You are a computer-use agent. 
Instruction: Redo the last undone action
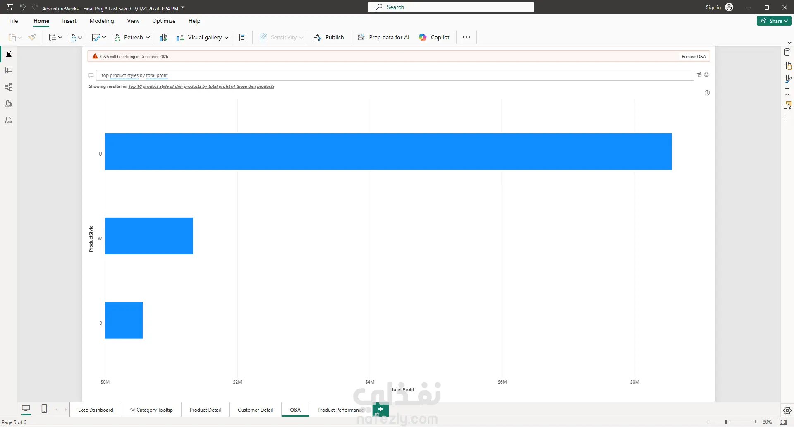(35, 7)
